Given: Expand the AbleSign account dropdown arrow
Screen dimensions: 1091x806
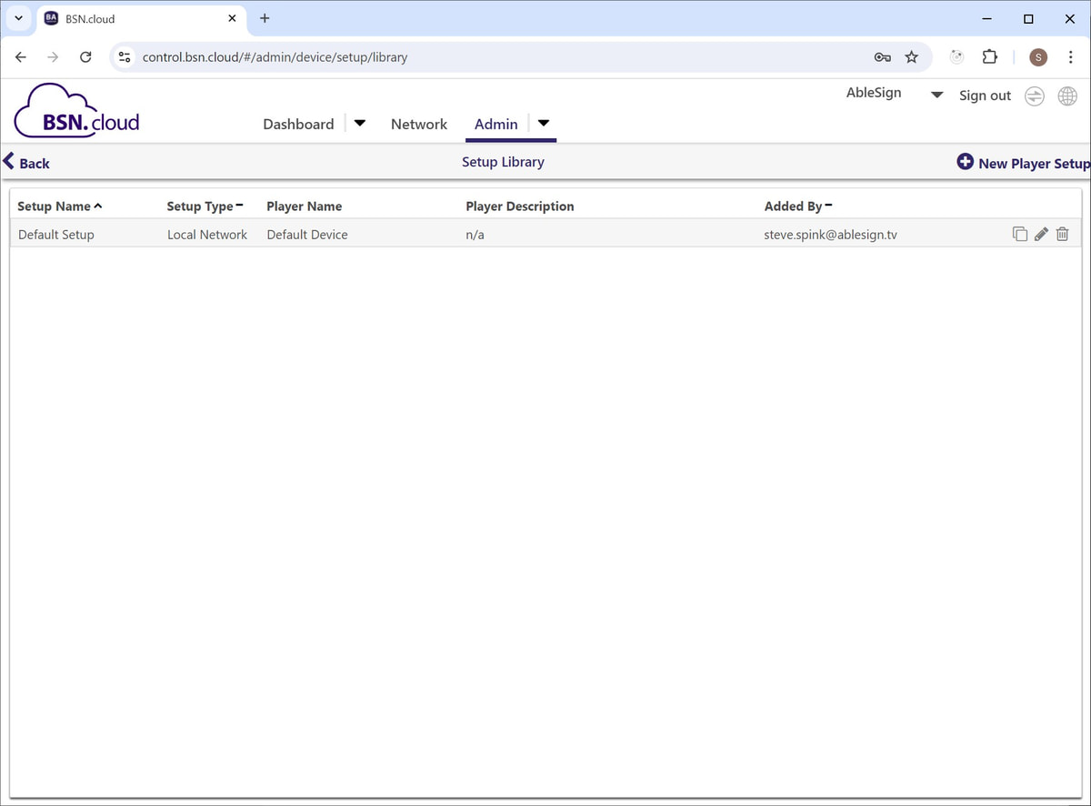Looking at the screenshot, I should coord(936,94).
